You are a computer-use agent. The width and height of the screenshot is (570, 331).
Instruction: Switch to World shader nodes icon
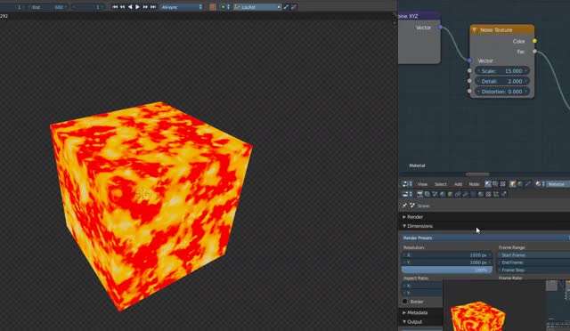[x=520, y=184]
